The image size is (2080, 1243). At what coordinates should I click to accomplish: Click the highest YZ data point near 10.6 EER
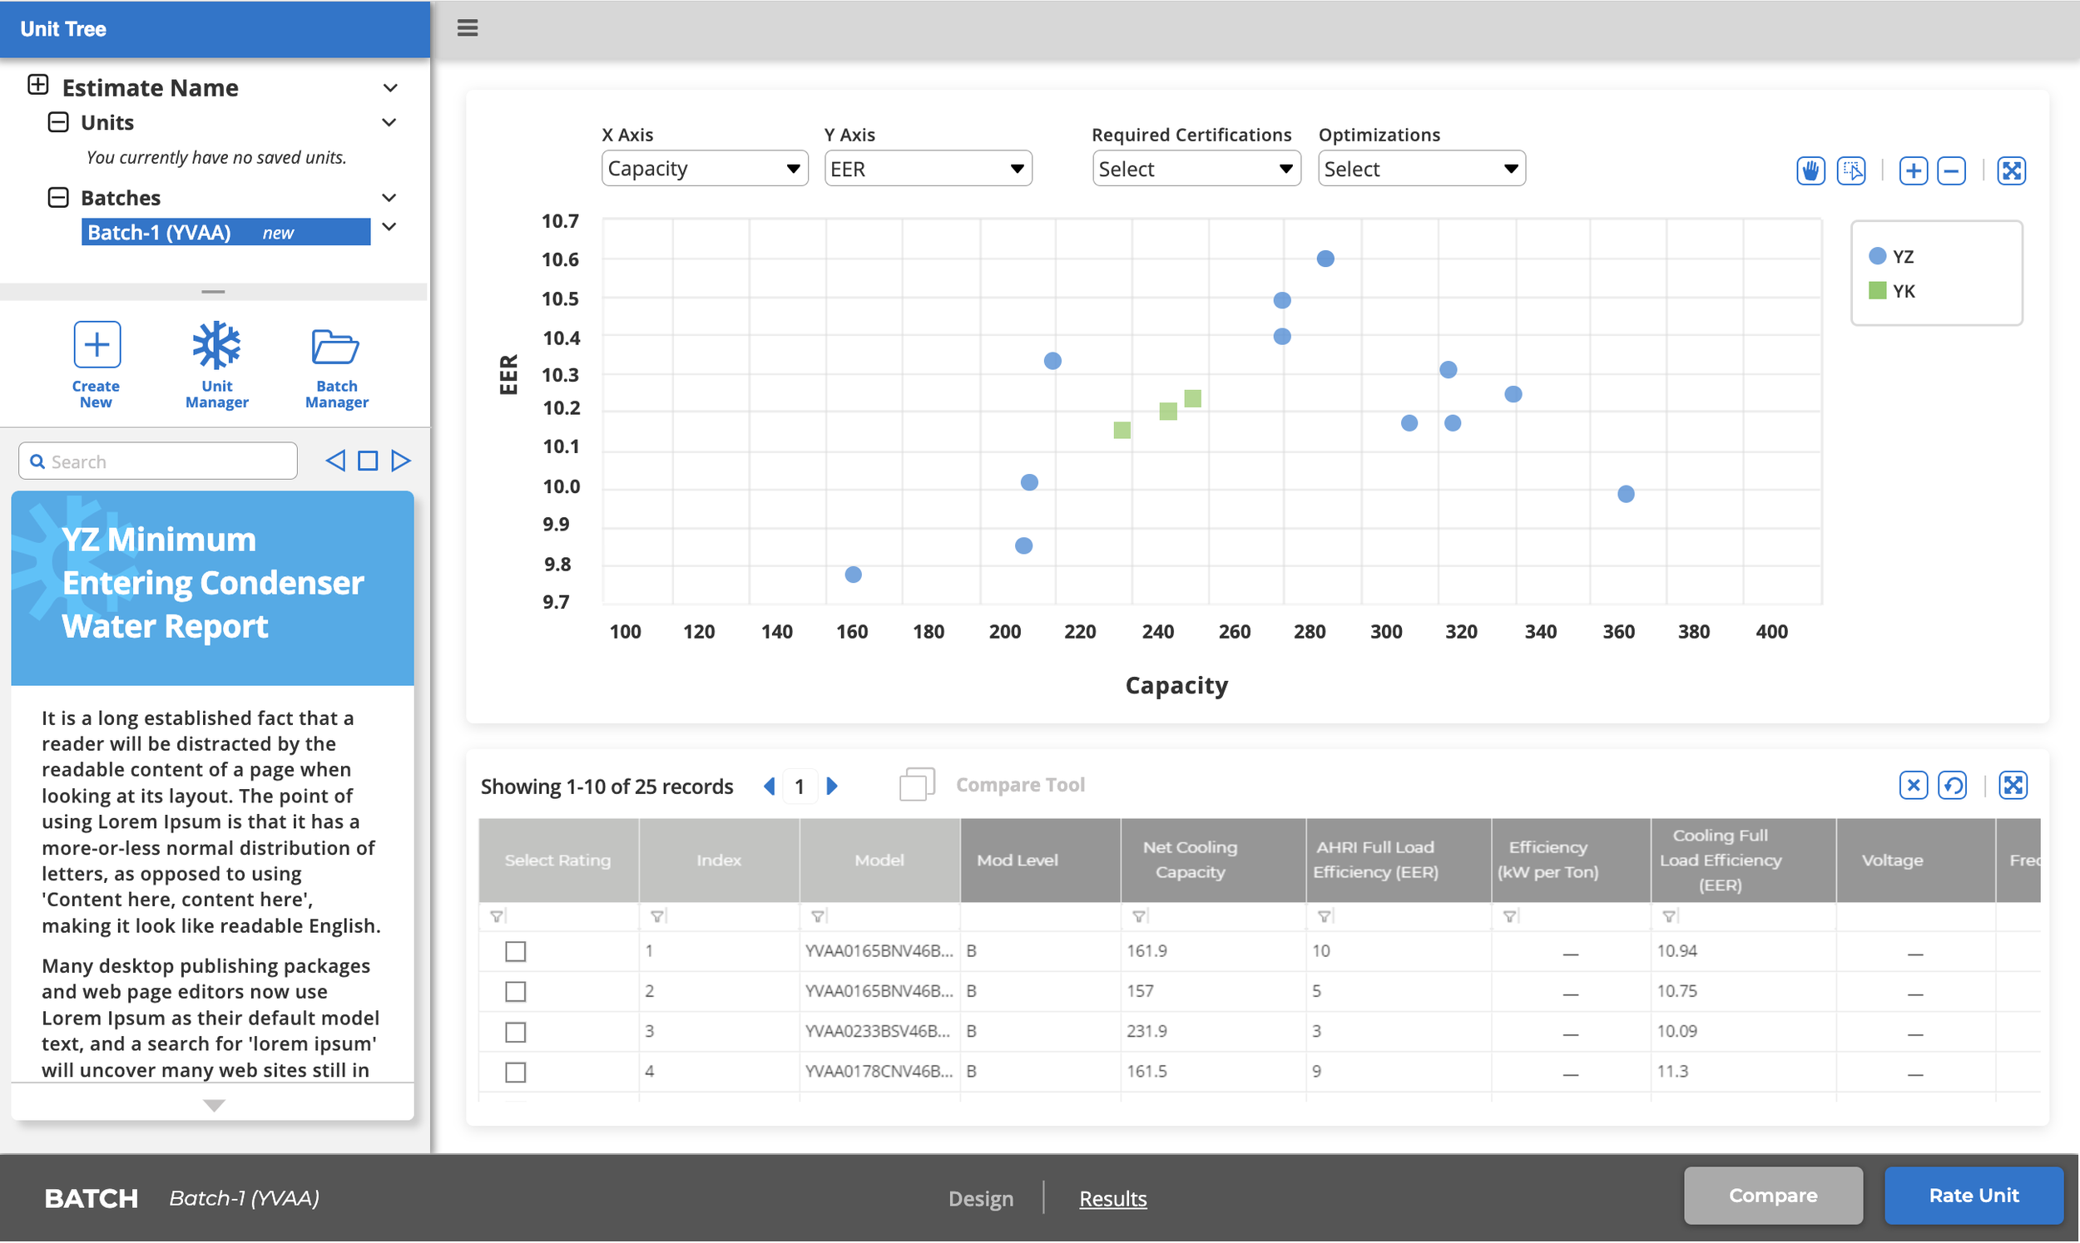pyautogui.click(x=1325, y=259)
